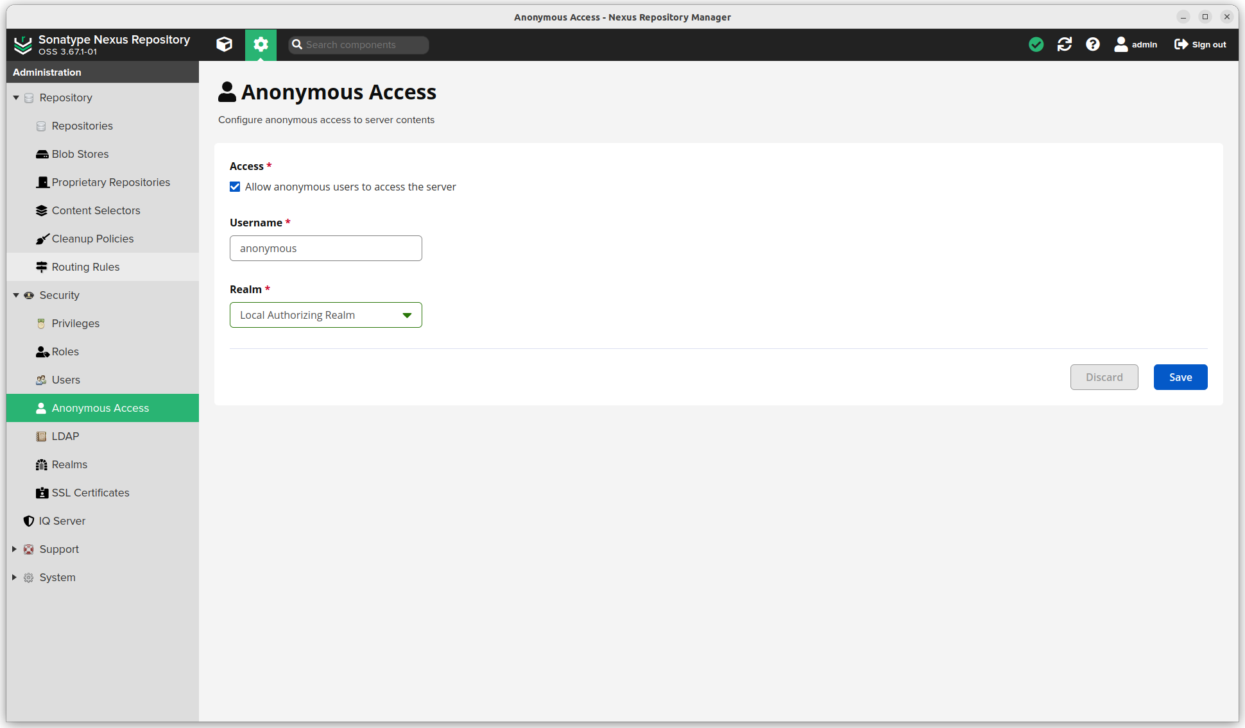This screenshot has width=1245, height=728.
Task: Open the Browse cube icon
Action: (x=225, y=44)
